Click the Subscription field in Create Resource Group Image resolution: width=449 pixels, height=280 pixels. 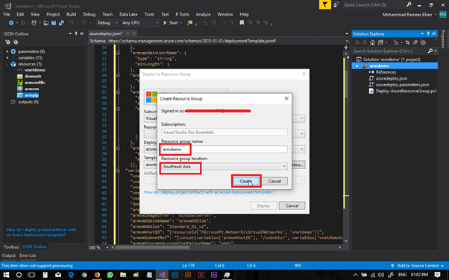224,132
